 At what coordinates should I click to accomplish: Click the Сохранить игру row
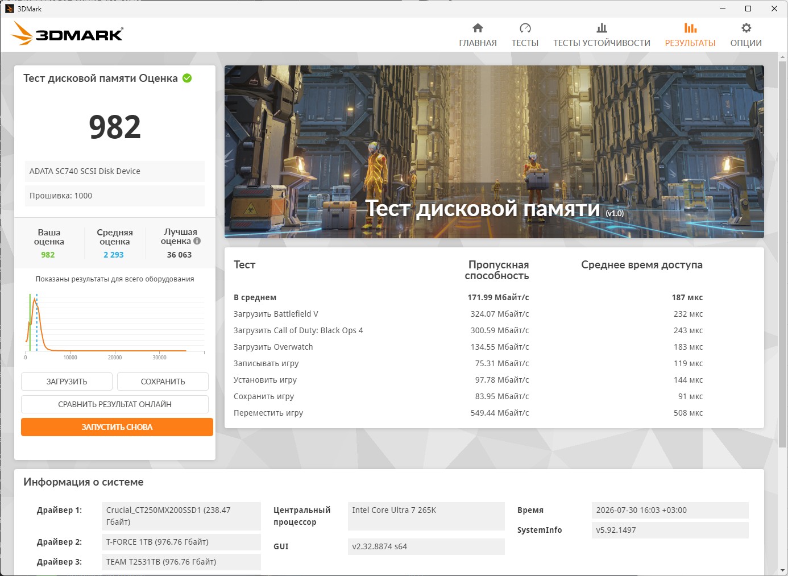494,396
